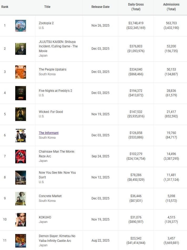Open Wicked: For Good title link
The height and width of the screenshot is (250, 187).
[x=51, y=112]
